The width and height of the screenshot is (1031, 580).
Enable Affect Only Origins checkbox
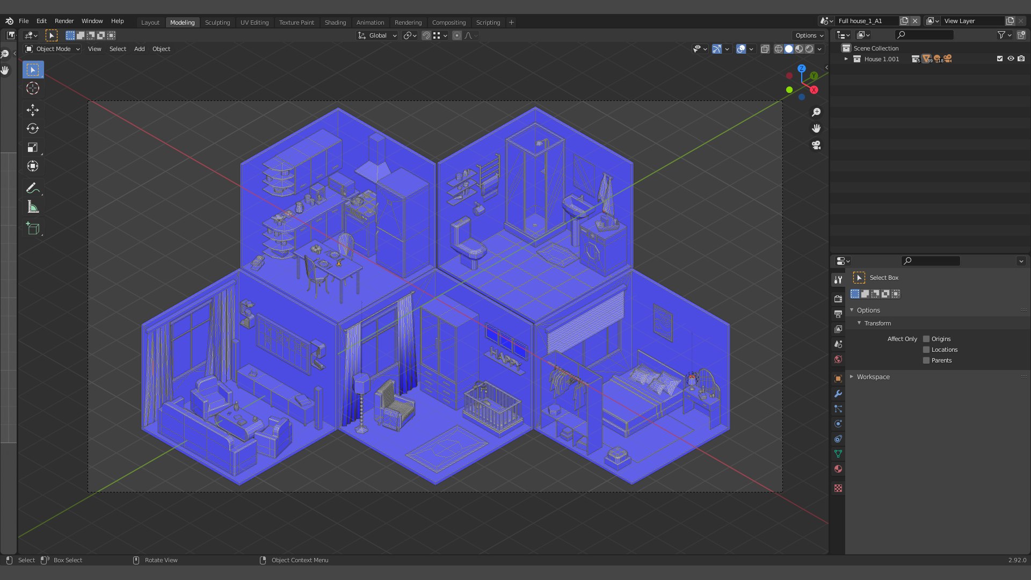(926, 339)
